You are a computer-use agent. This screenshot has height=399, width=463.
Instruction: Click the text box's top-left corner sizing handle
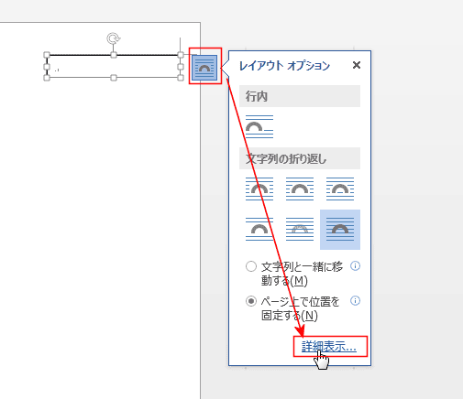point(47,55)
